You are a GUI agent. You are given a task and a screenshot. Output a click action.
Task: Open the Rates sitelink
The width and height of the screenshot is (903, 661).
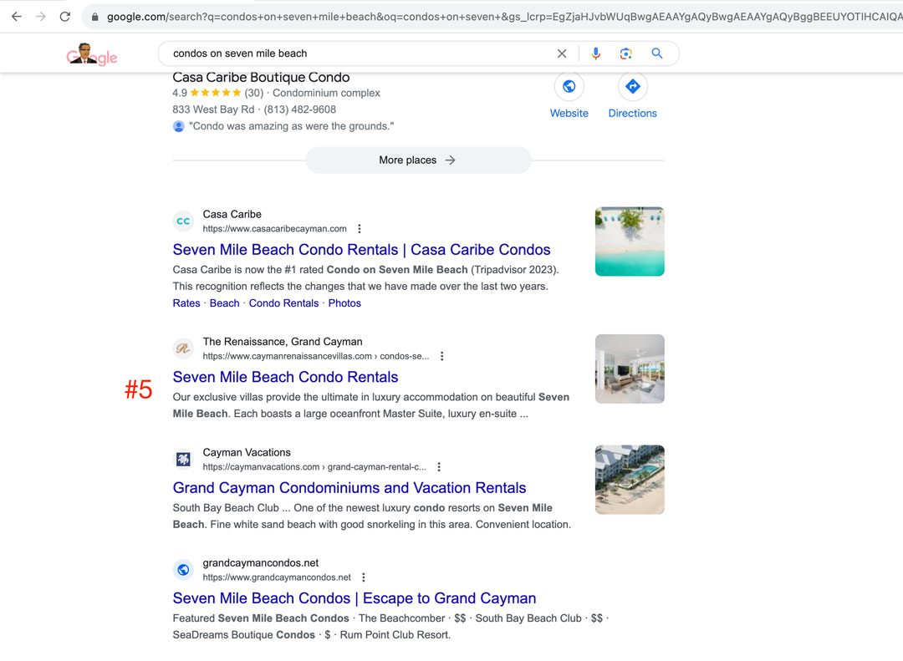pyautogui.click(x=186, y=303)
